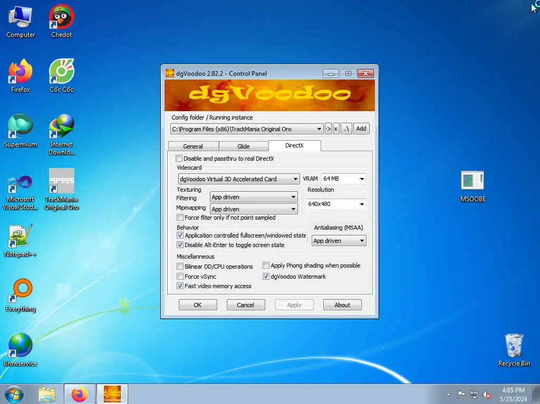540x404 pixels.
Task: Enable Apply Phong shading when possible
Action: tap(266, 265)
